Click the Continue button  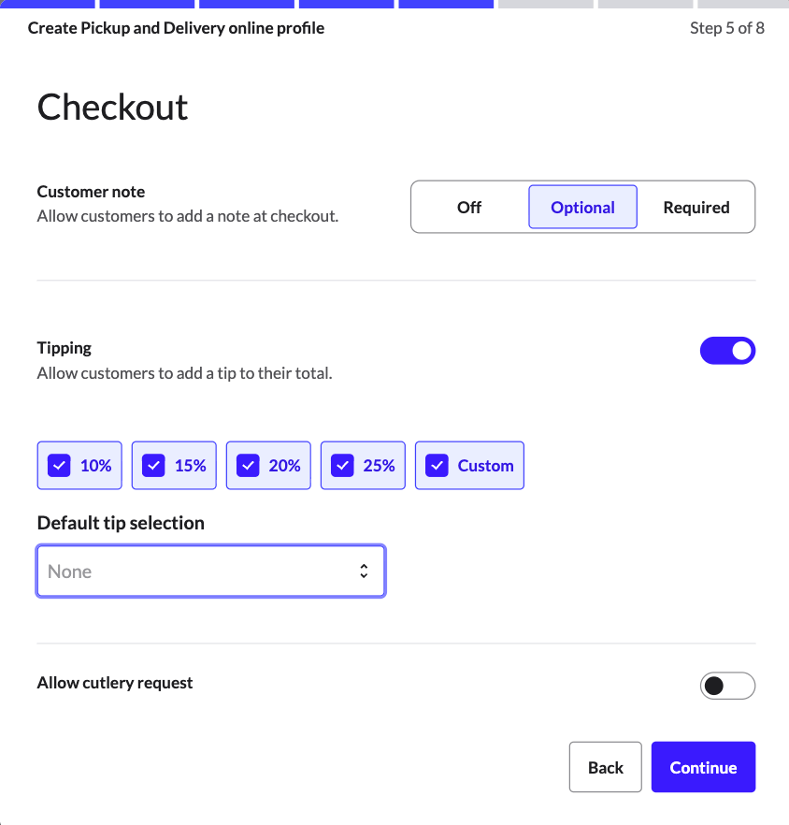click(703, 767)
